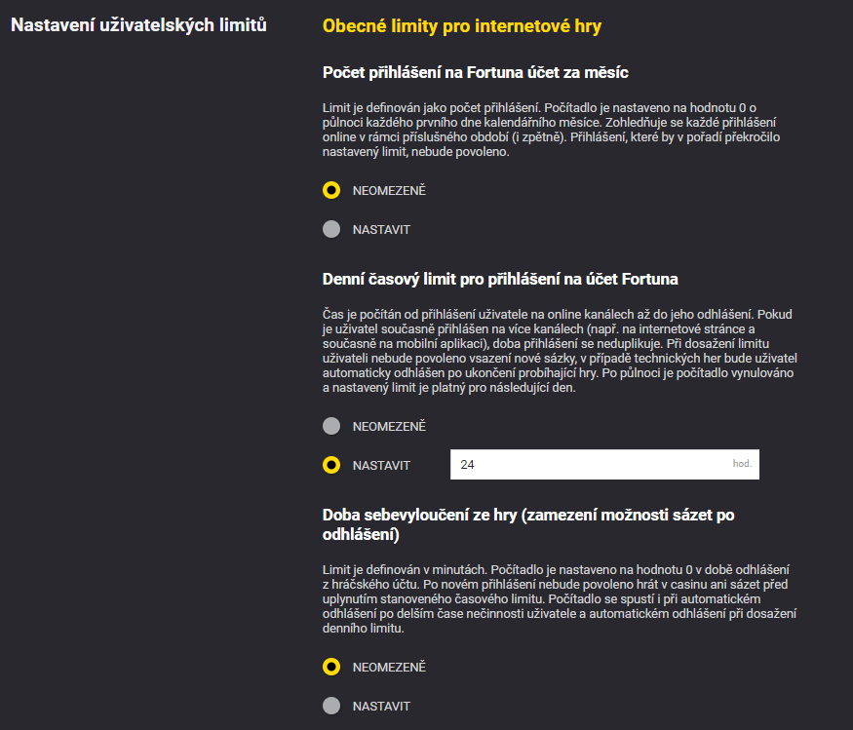Choose NEOMEZENĚ radio for daily time limit

click(x=331, y=426)
